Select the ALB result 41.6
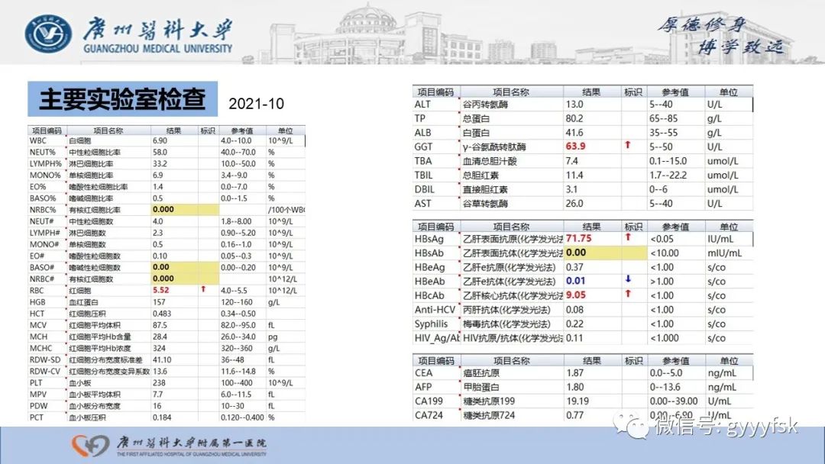Screen dimensions: 825x464 coord(574,133)
